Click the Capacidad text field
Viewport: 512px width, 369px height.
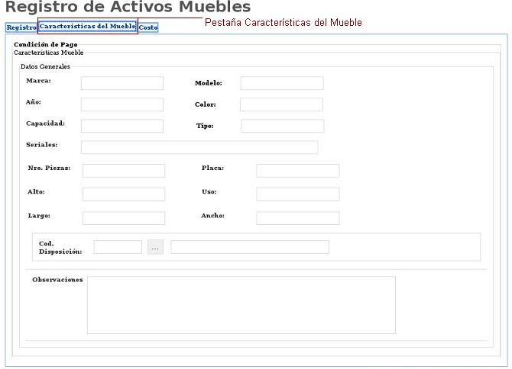[122, 126]
